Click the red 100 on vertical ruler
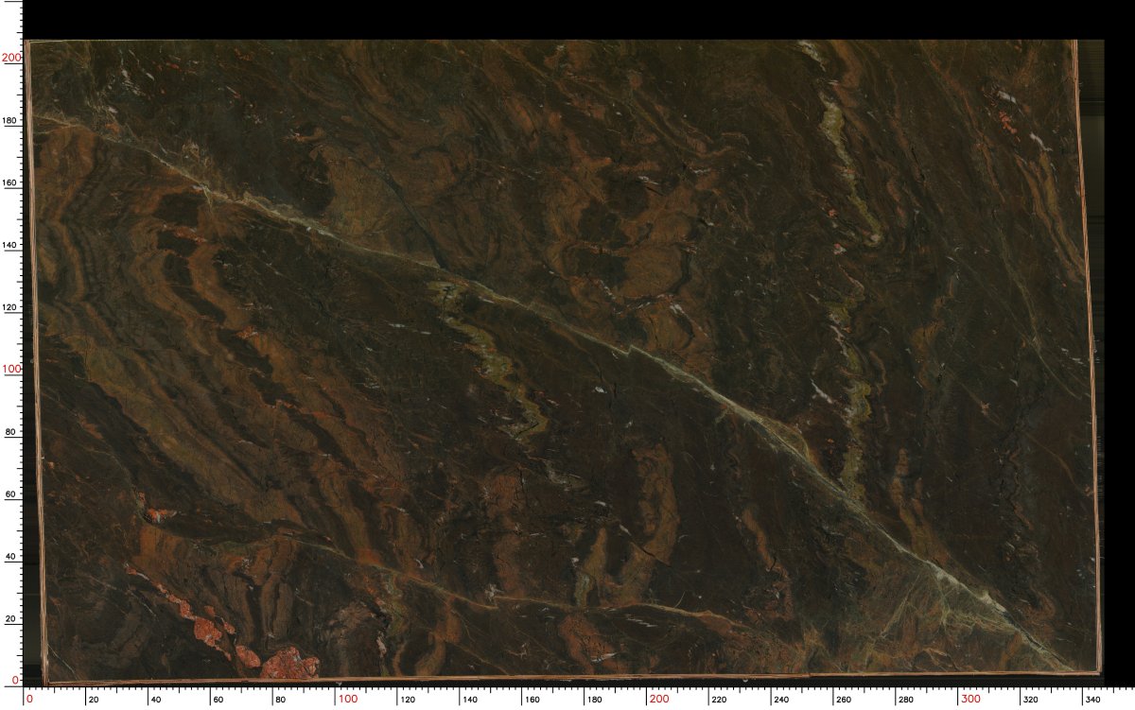Viewport: 1135px width, 710px height. [x=10, y=370]
